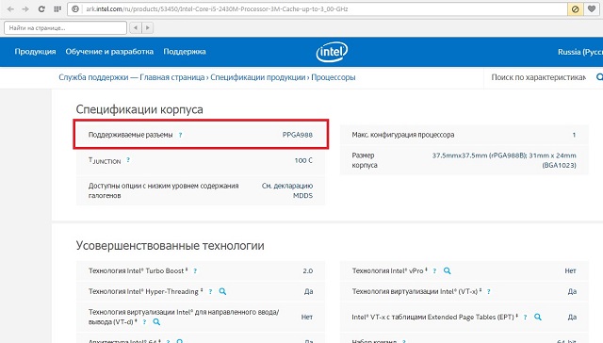Open help for Intel Turbo Boost technology
Viewport: 603px width, 343px height.
pos(195,271)
